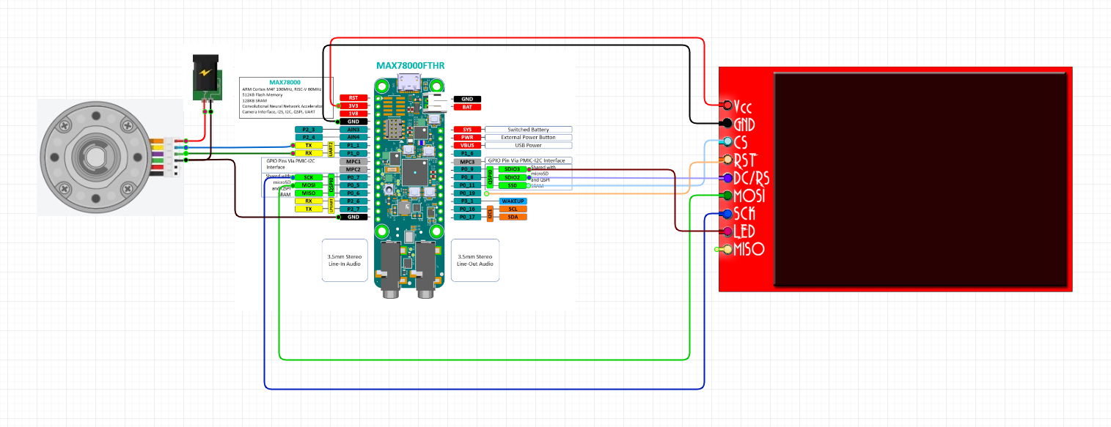Click the RST pin on the display
The image size is (1111, 427).
pos(727,160)
